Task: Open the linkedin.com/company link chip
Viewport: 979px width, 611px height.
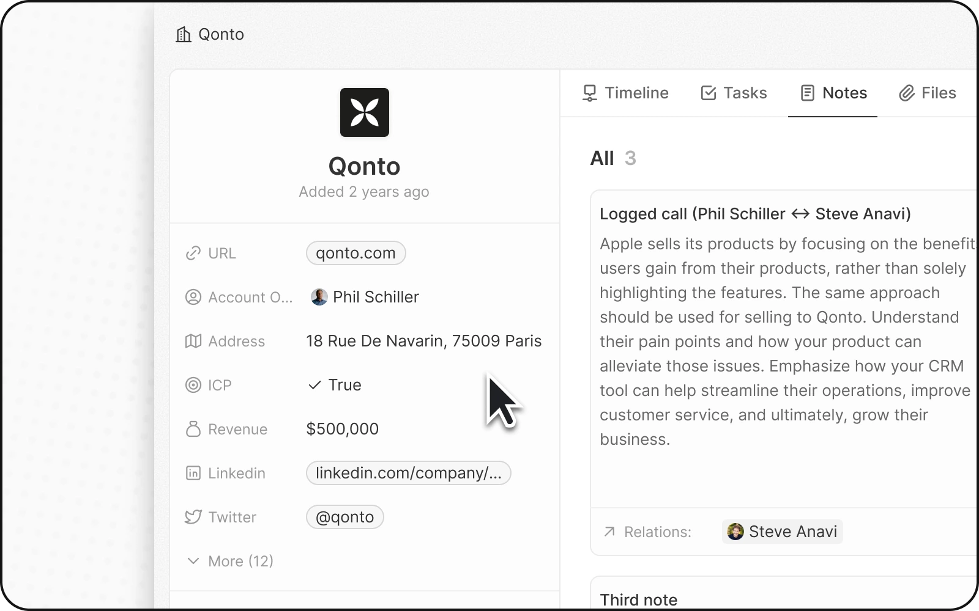Action: click(x=408, y=473)
